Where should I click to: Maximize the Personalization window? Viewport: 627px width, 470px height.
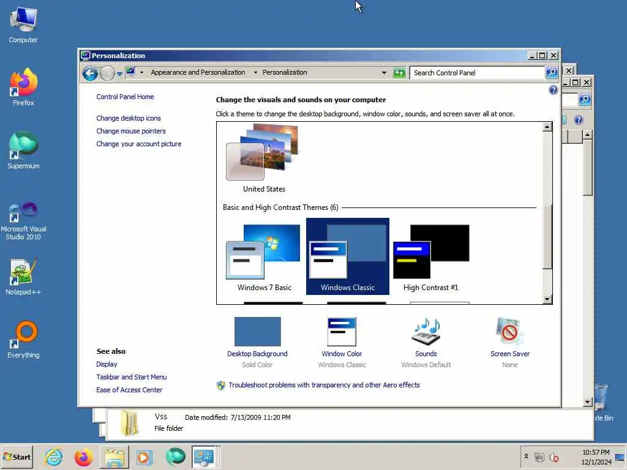coord(543,56)
